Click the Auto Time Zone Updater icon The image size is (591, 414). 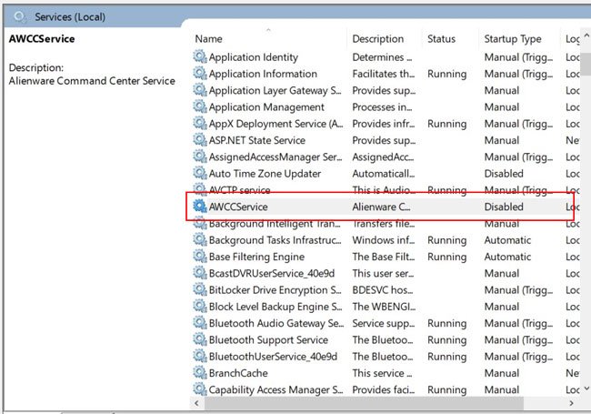coord(200,174)
